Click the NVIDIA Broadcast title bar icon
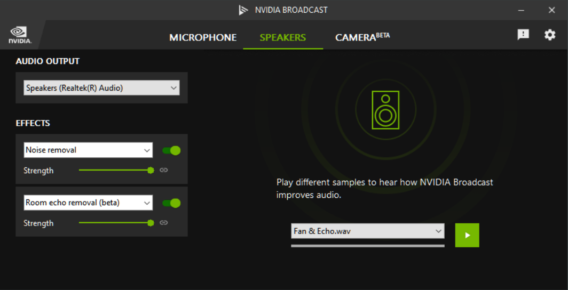The height and width of the screenshot is (290, 568). click(x=243, y=10)
